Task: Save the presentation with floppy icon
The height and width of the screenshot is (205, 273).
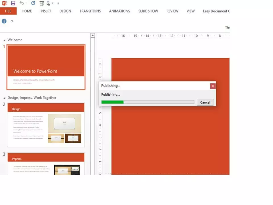Action: pyautogui.click(x=13, y=3)
